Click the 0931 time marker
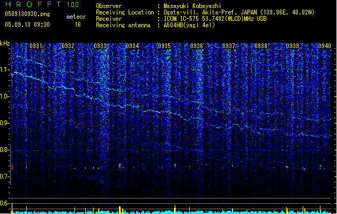The height and width of the screenshot is (214, 337). pyautogui.click(x=36, y=46)
